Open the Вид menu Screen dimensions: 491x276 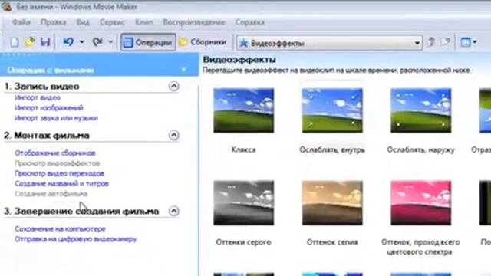[83, 22]
